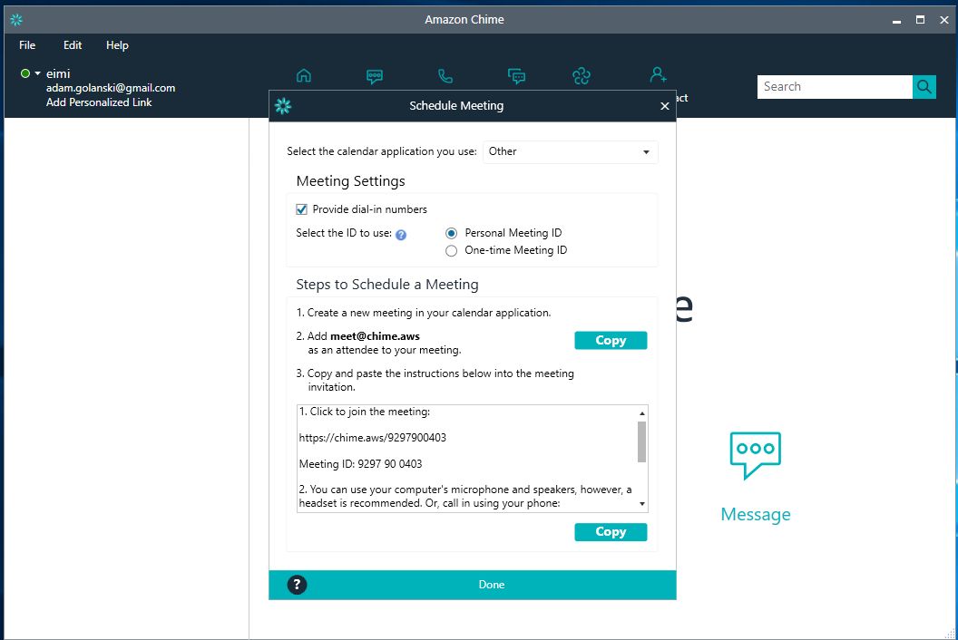958x640 pixels.
Task: Close the Schedule Meeting dialog
Action: click(x=665, y=106)
